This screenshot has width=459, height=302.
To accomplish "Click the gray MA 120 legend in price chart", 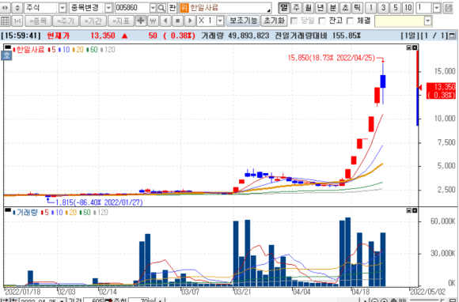I will click(x=108, y=50).
